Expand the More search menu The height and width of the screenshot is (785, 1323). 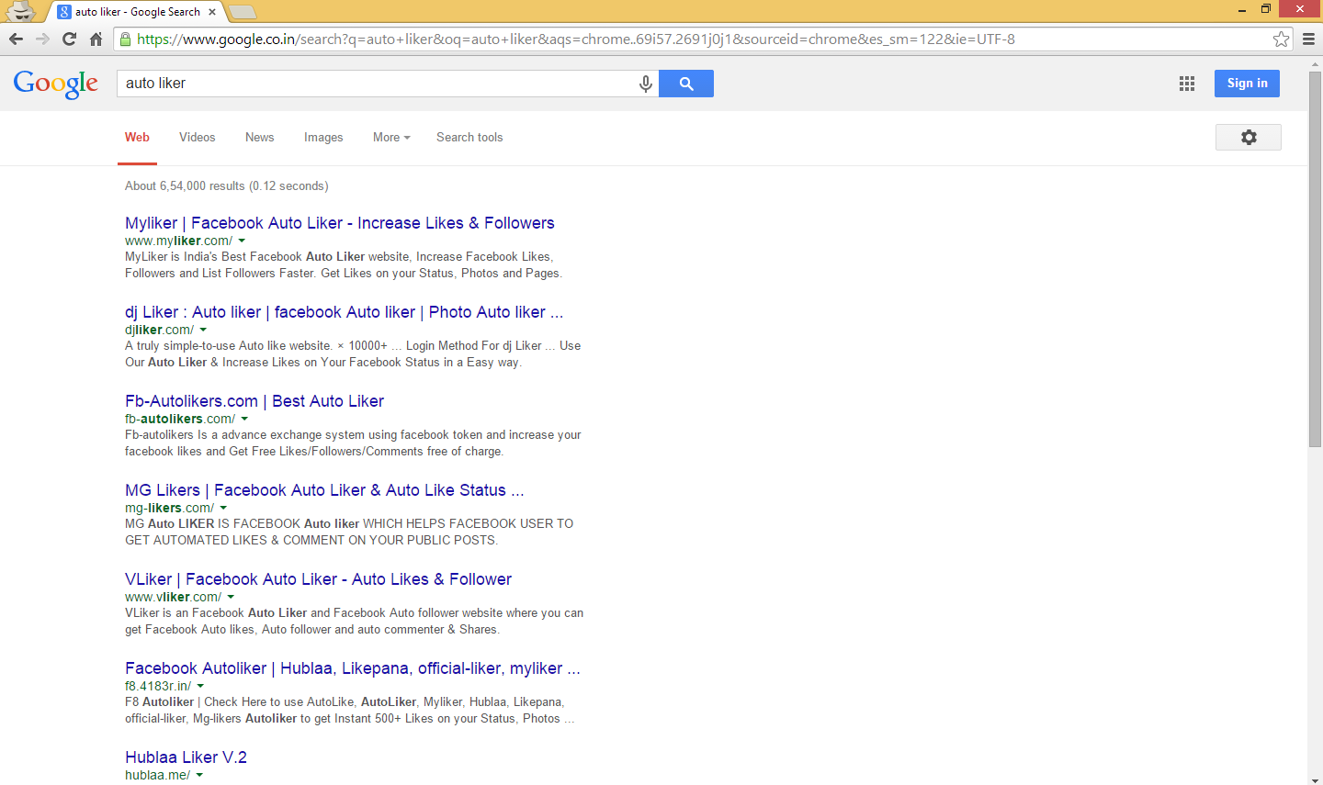[391, 137]
